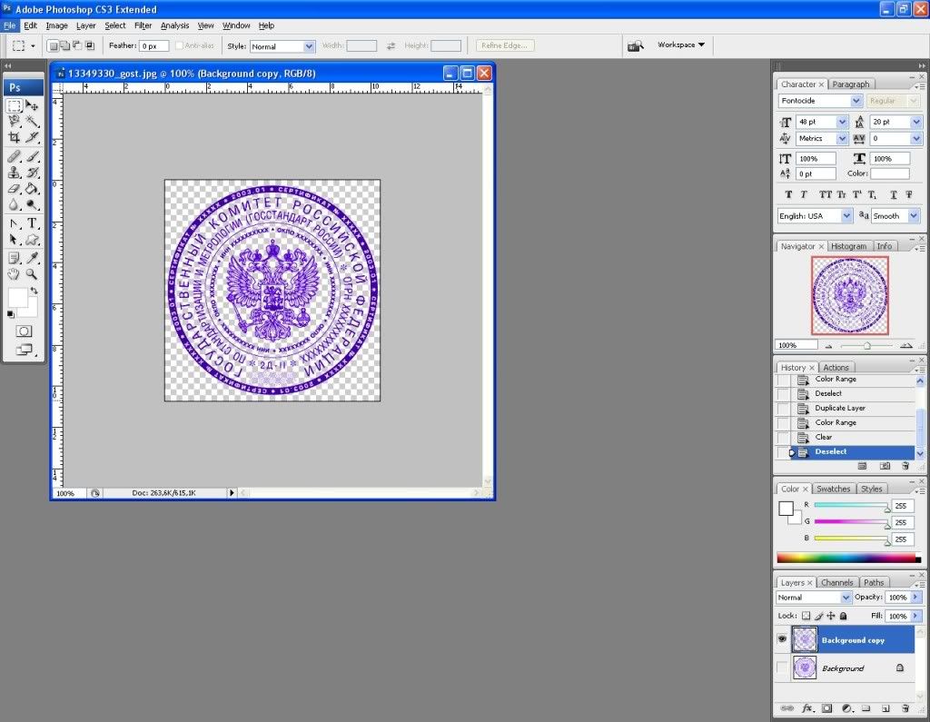Open the Smooth anti-aliasing dropdown
The height and width of the screenshot is (722, 930).
coord(914,216)
